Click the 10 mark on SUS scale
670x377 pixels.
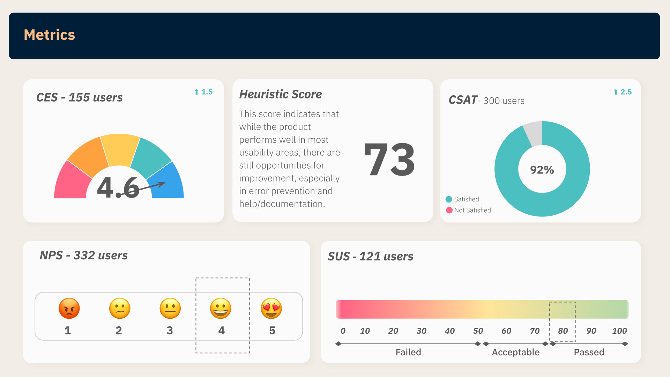pyautogui.click(x=365, y=331)
